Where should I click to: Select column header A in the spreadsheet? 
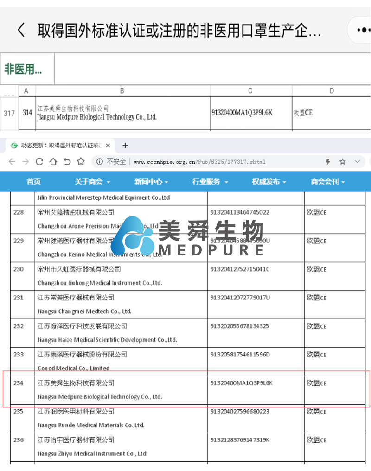tap(26, 91)
